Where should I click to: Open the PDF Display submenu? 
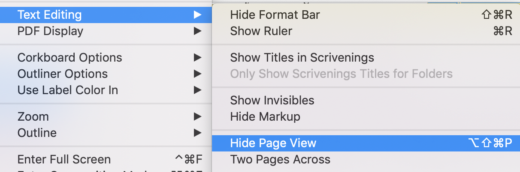coord(106,31)
